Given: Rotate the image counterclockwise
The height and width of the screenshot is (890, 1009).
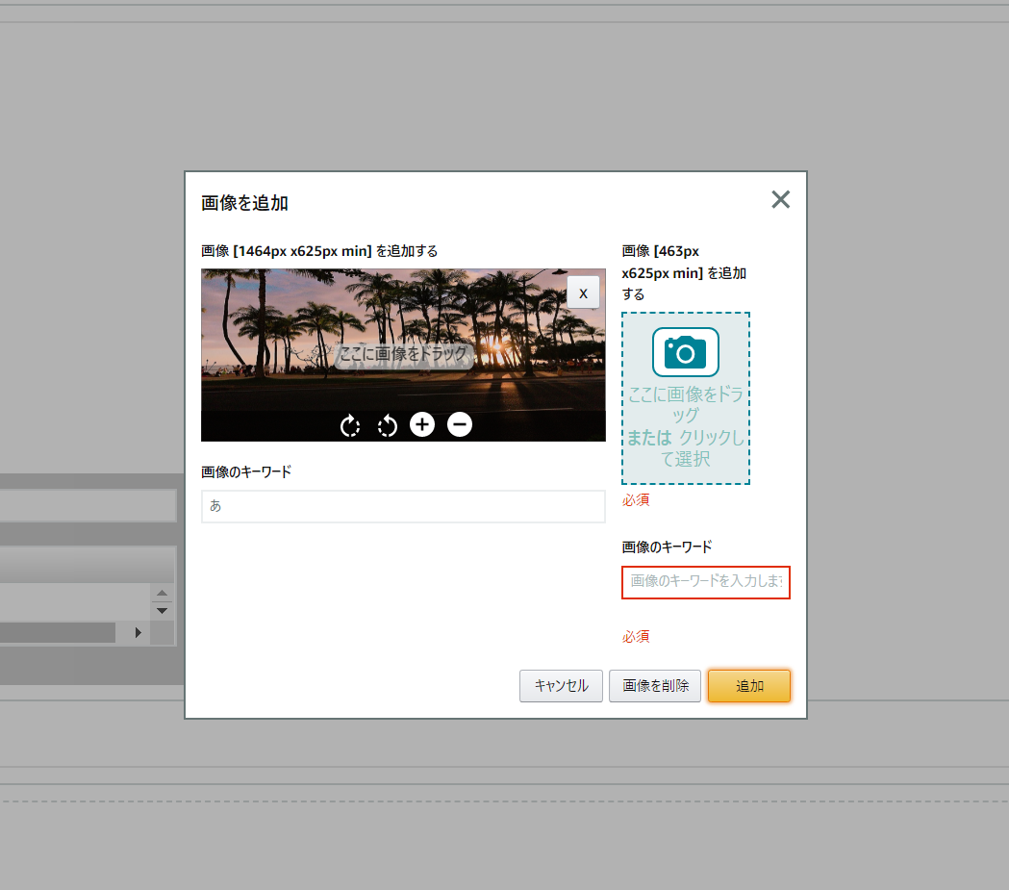Looking at the screenshot, I should tap(388, 425).
